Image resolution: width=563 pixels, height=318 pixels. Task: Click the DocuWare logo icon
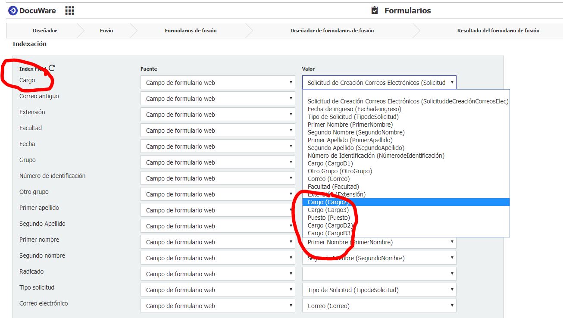pos(13,11)
